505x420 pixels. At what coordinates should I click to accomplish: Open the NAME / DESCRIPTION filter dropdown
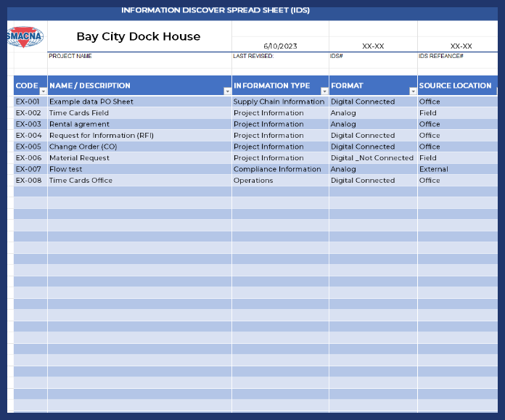[227, 91]
